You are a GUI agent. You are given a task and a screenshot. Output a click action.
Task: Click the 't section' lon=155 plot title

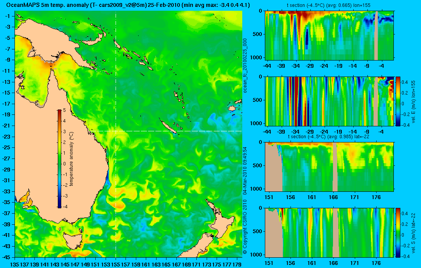(x=330, y=5)
